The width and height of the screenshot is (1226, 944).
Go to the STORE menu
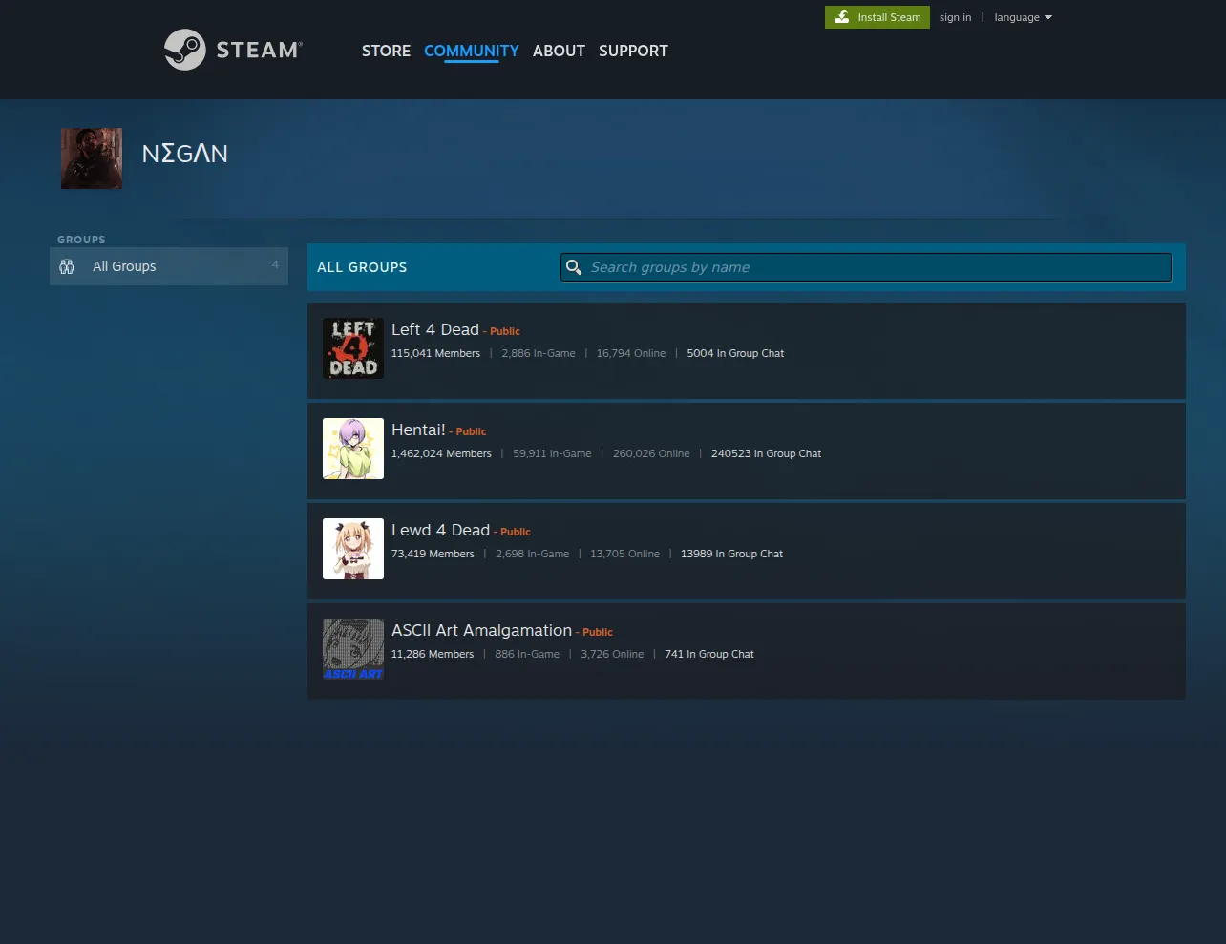[x=386, y=51]
